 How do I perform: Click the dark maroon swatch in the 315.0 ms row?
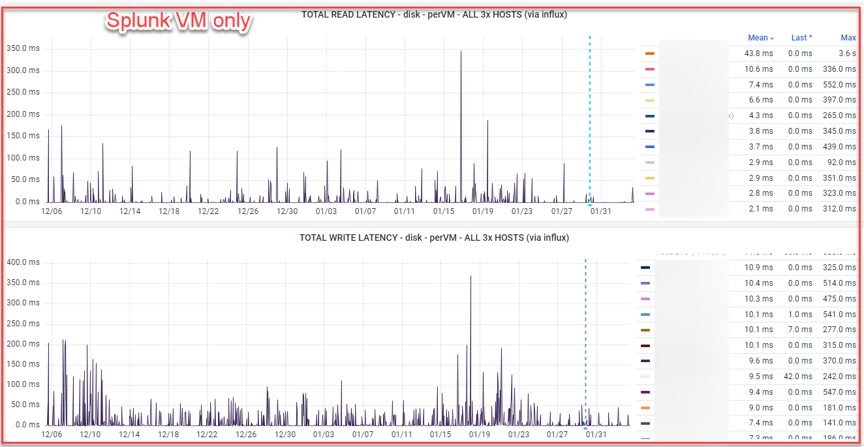[x=645, y=346]
